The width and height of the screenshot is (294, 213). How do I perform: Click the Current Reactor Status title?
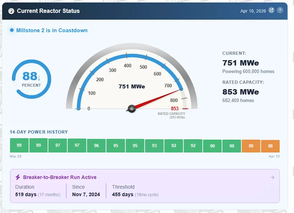pyautogui.click(x=48, y=11)
